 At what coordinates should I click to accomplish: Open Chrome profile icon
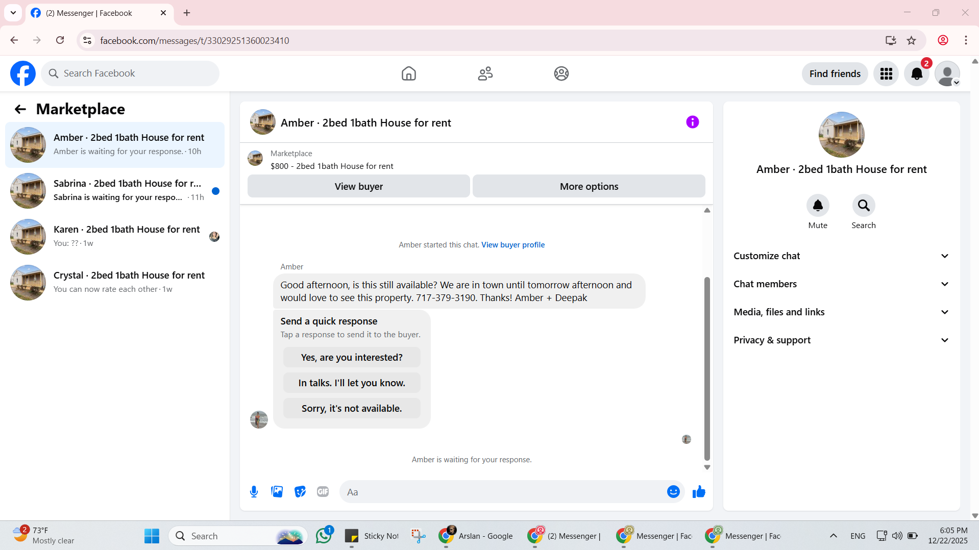pos(943,40)
